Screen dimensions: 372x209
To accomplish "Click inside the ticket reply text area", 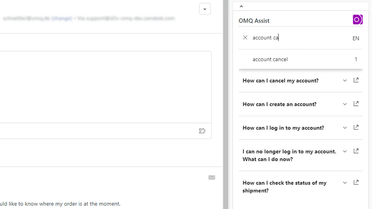I will click(x=105, y=87).
